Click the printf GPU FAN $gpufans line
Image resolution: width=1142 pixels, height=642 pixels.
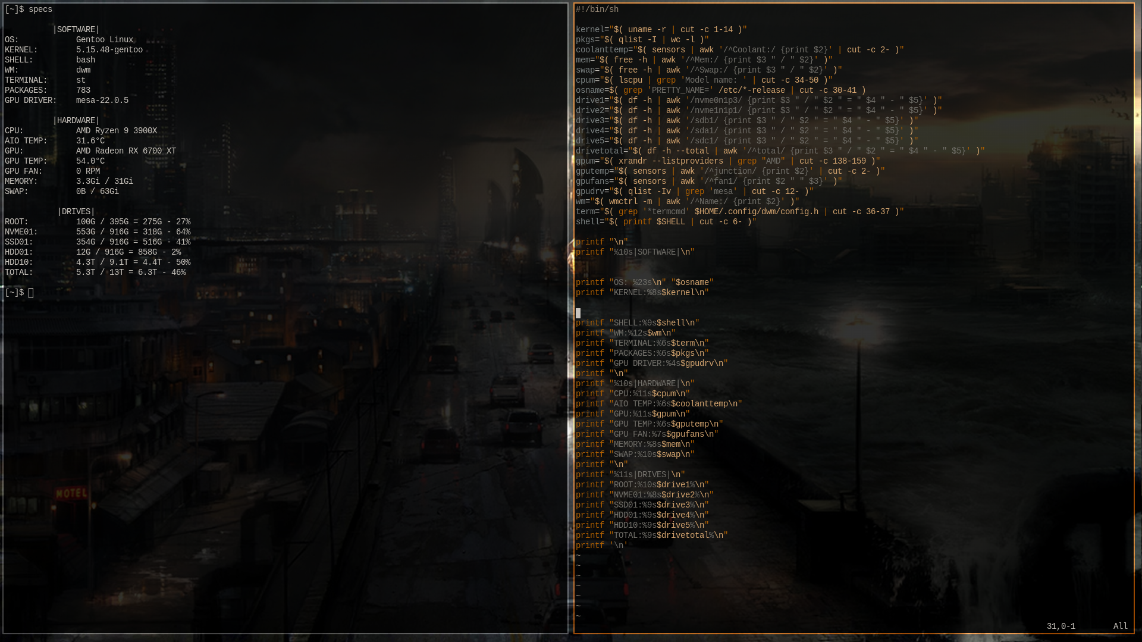coord(647,434)
